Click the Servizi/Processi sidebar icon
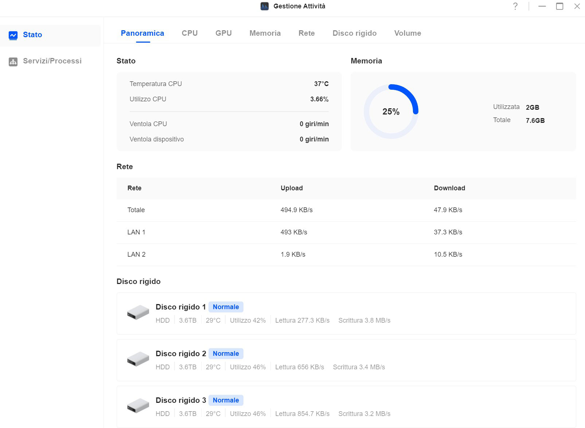The height and width of the screenshot is (428, 585). tap(13, 62)
